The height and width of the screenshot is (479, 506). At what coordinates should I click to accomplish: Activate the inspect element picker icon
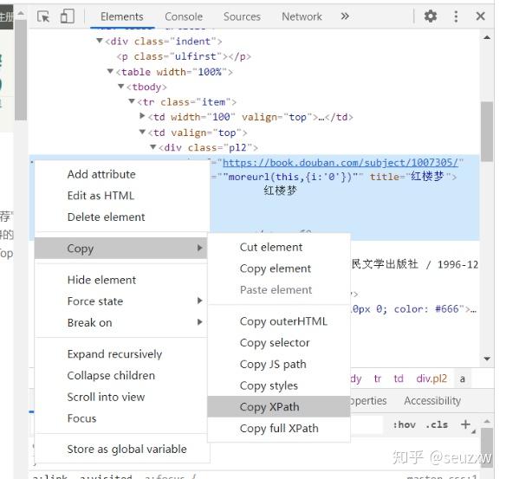[x=43, y=16]
